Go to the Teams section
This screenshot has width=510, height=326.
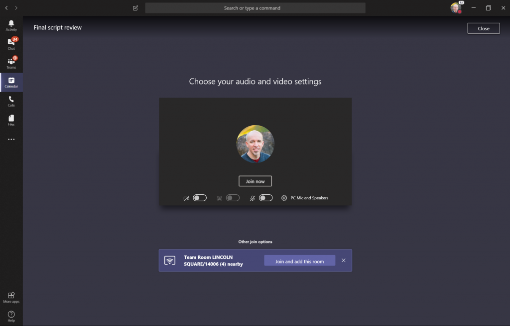[x=11, y=63]
